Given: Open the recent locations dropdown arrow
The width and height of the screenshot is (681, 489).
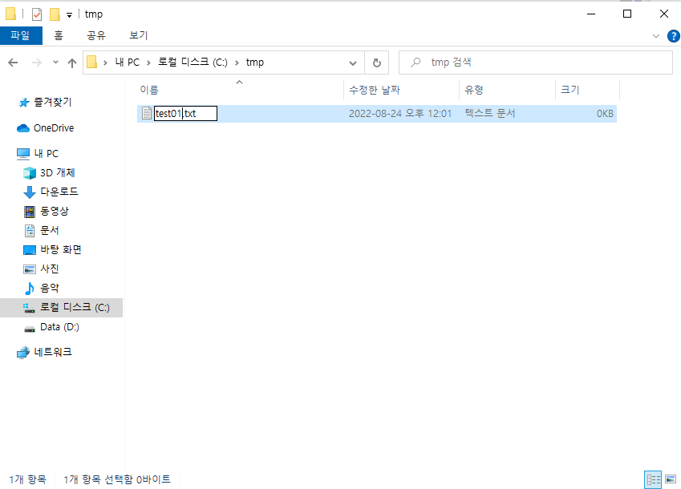Looking at the screenshot, I should tap(55, 63).
